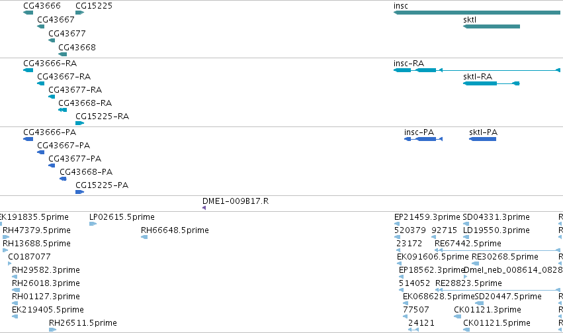
Task: Select the insc gene bar
Action: click(x=477, y=13)
